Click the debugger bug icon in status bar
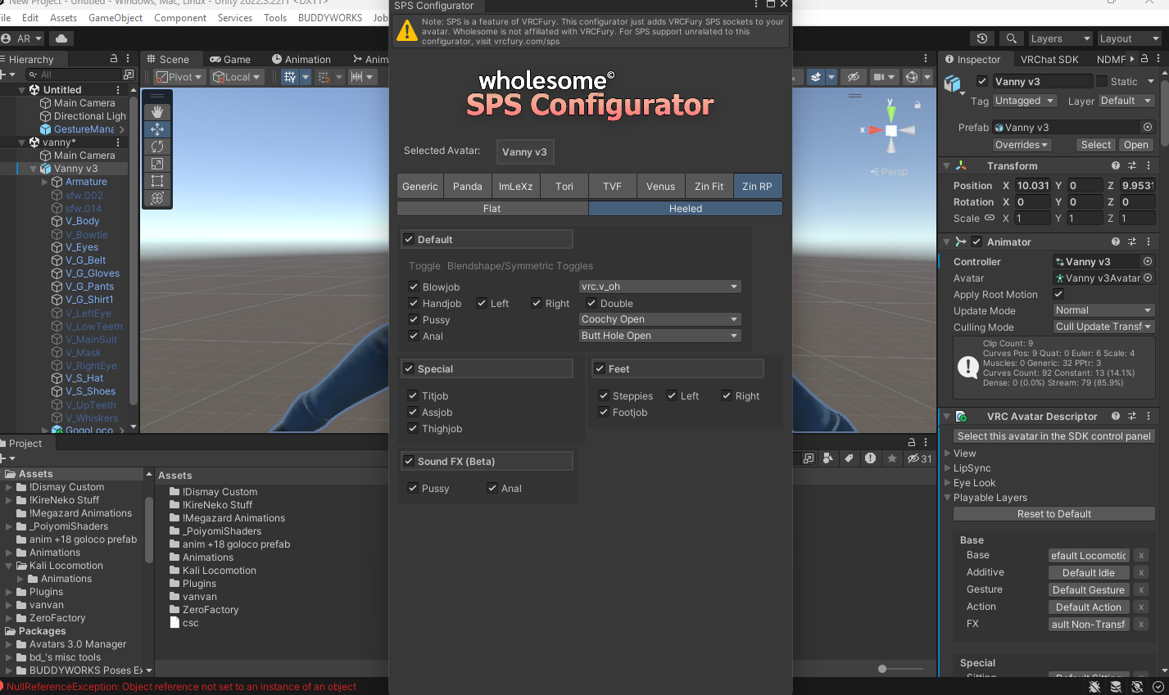This screenshot has height=695, width=1169. coord(1095,687)
